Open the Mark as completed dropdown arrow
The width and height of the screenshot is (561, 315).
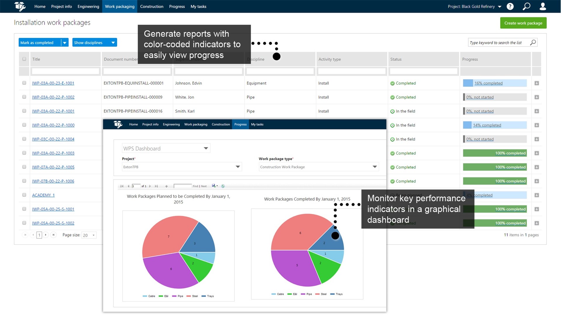65,43
